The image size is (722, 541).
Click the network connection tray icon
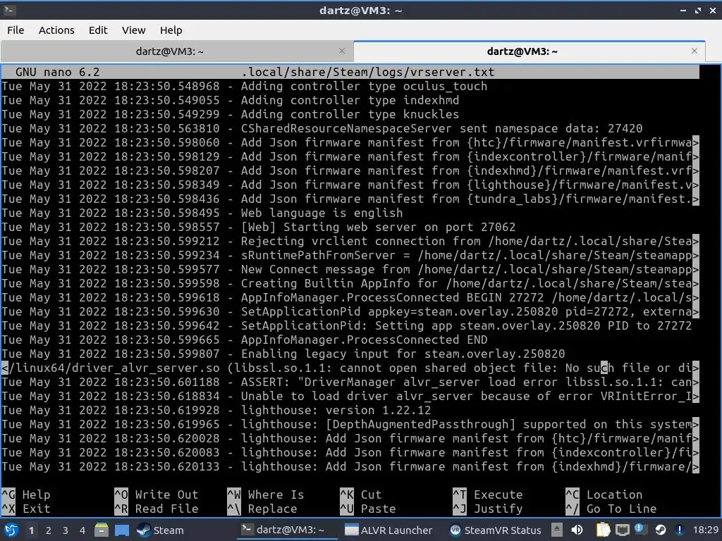pyautogui.click(x=622, y=530)
